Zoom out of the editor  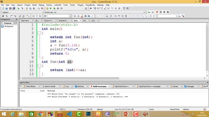146,16
